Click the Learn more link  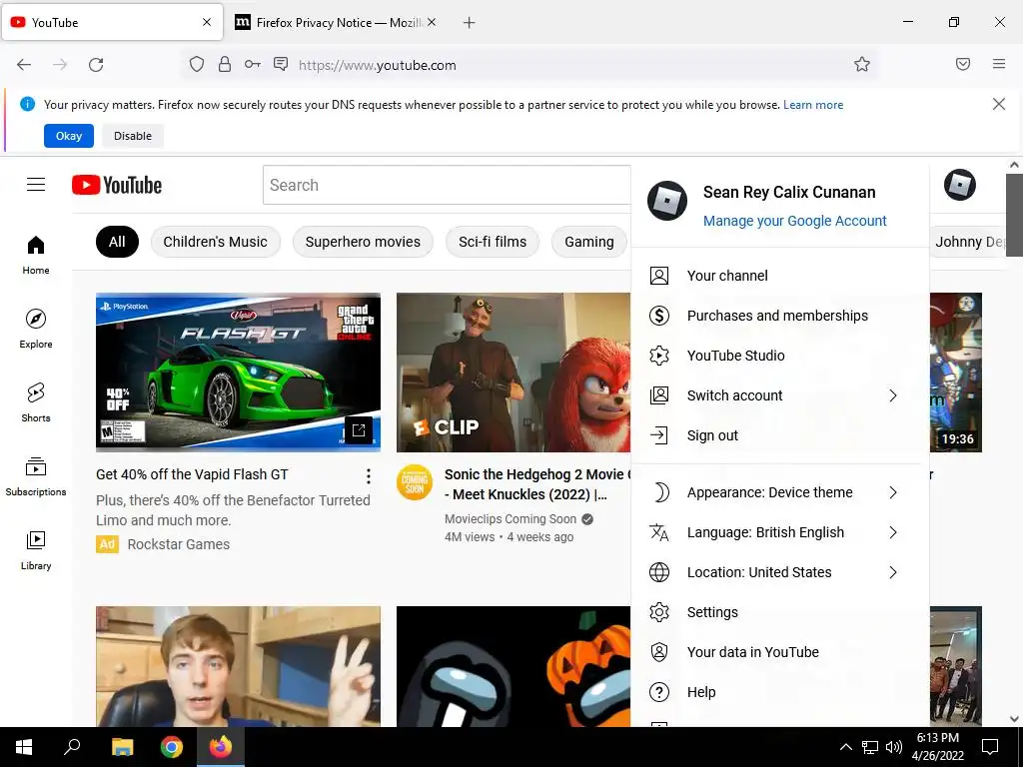(813, 105)
